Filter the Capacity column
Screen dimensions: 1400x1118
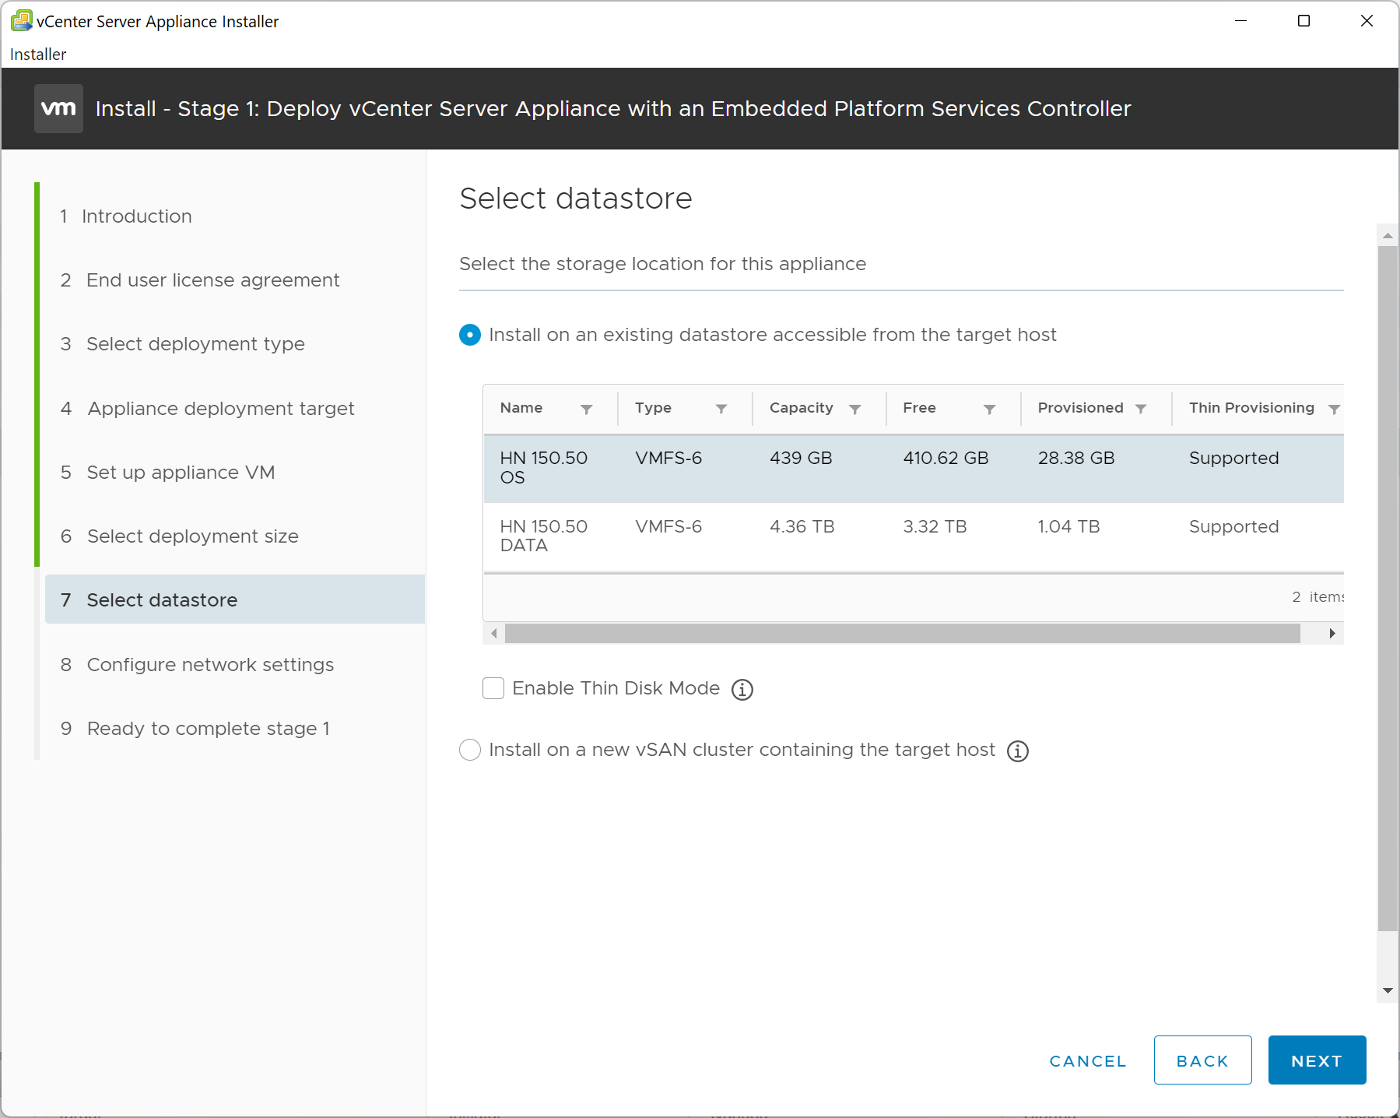tap(855, 408)
